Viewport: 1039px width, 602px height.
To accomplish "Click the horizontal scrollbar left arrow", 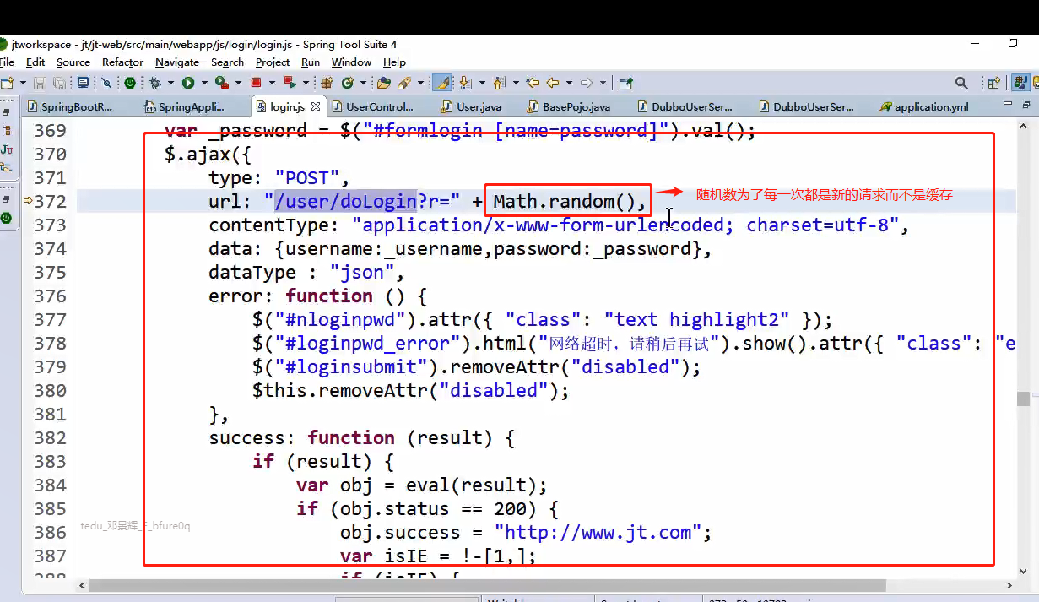I will (82, 585).
